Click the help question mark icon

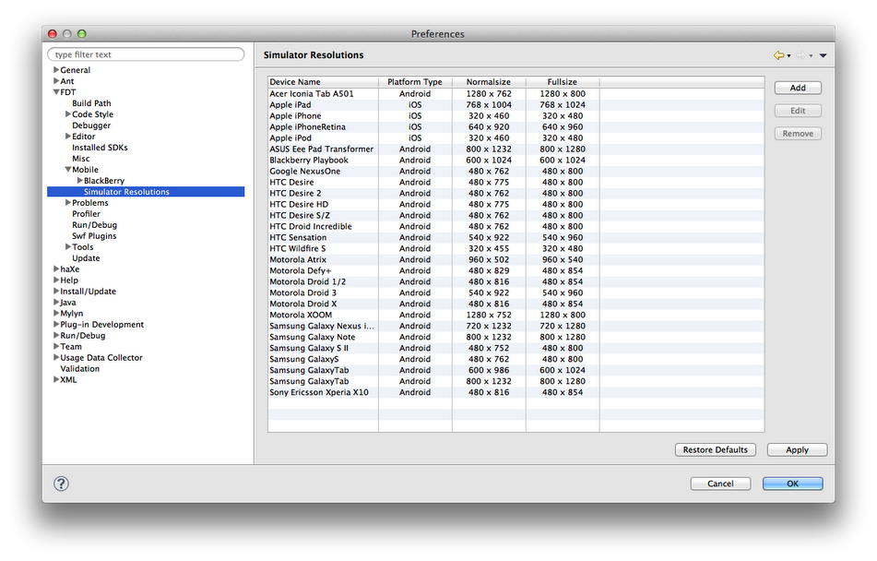(x=60, y=483)
